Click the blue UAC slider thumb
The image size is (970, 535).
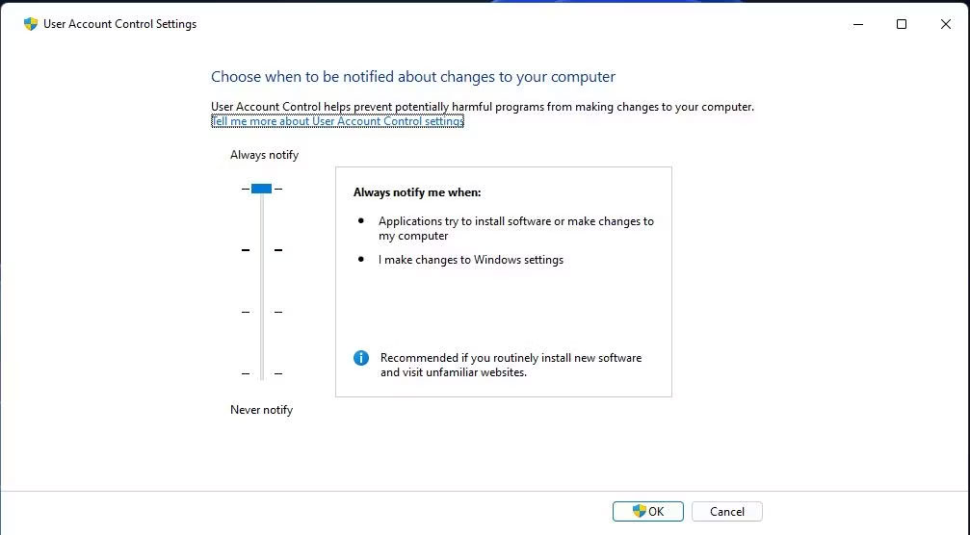coord(262,189)
